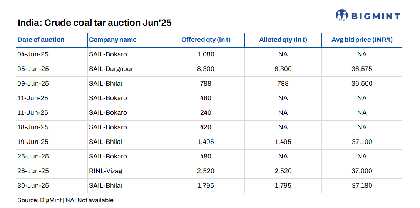
Task: Select the 09-Jun-25 date cell
Action: coord(33,83)
